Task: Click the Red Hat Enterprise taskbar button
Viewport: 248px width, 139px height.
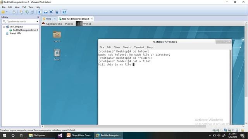Action: (108, 136)
